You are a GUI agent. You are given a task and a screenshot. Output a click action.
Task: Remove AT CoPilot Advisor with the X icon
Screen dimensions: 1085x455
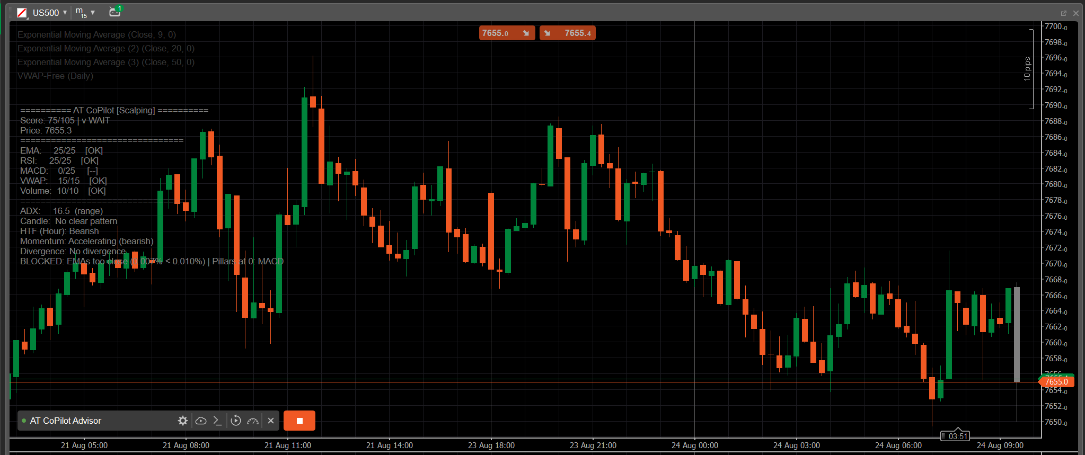coord(271,421)
